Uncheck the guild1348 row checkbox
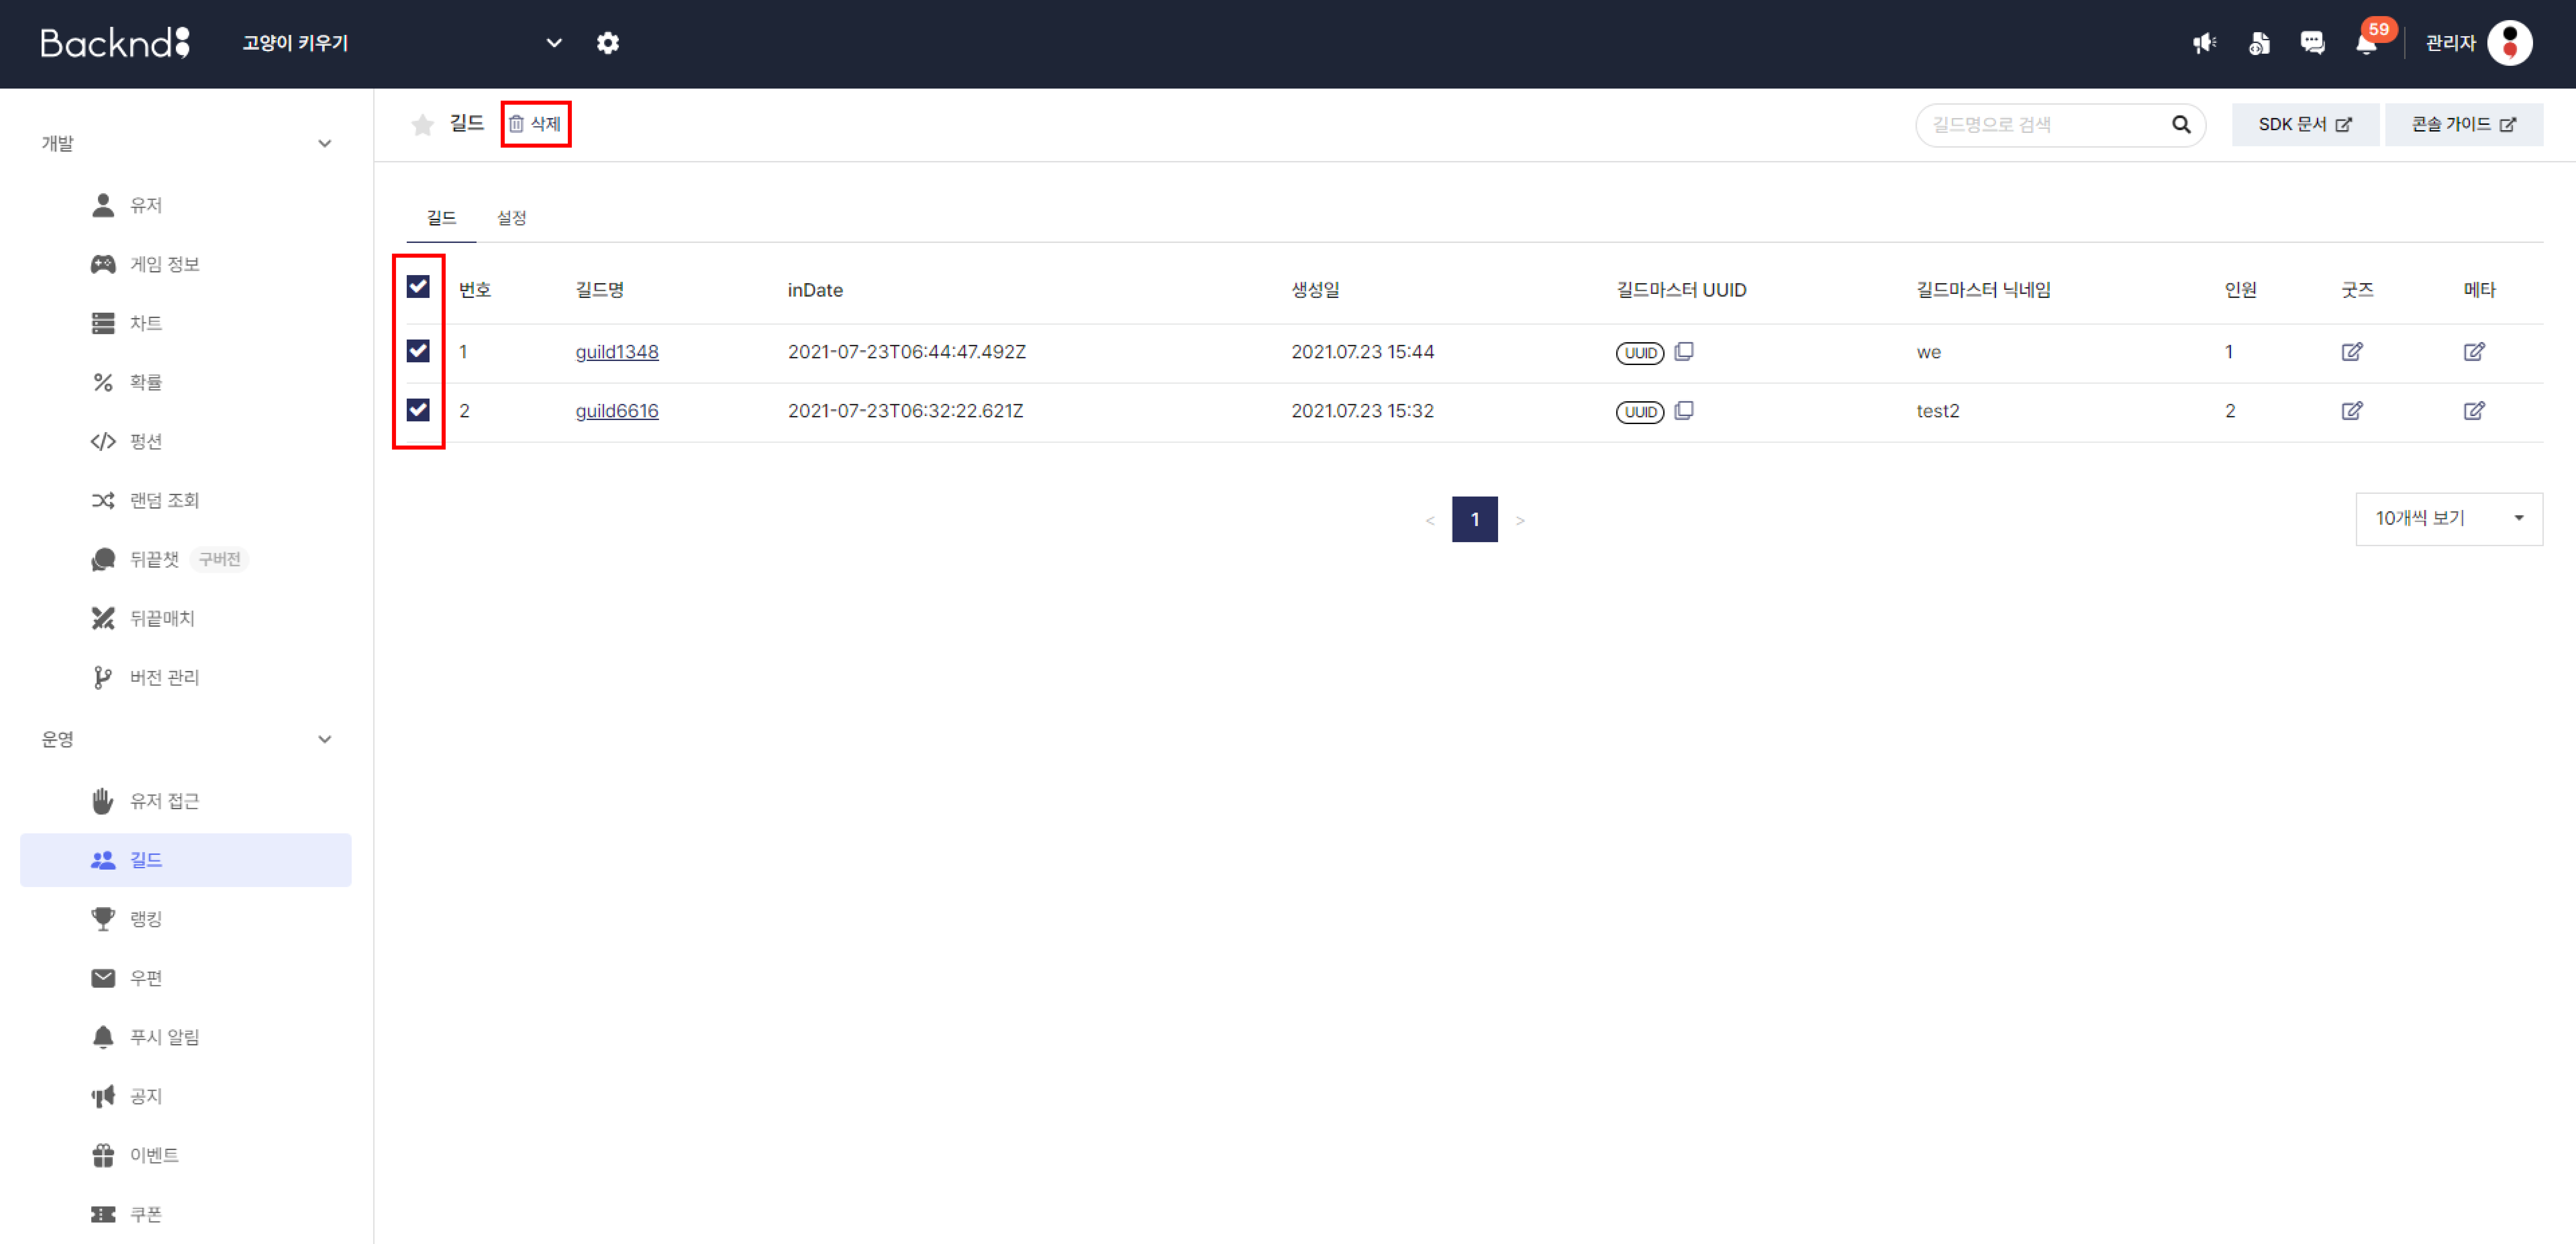 pyautogui.click(x=418, y=351)
